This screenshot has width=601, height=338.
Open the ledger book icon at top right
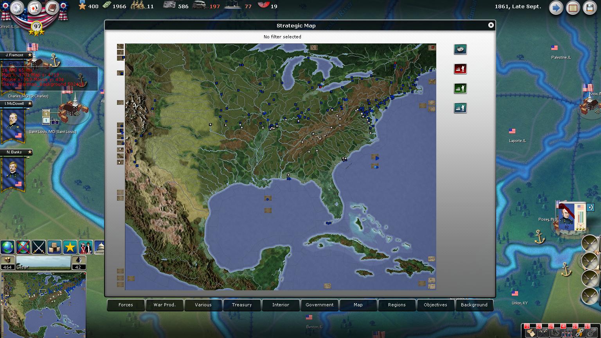tap(573, 8)
